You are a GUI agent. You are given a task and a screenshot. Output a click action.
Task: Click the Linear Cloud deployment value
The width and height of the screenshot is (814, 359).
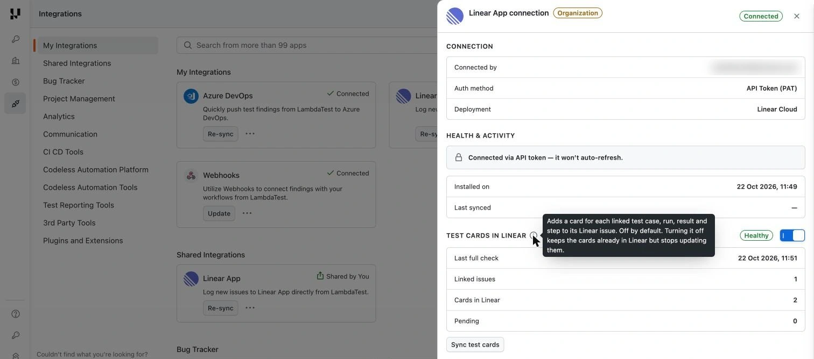pos(777,109)
